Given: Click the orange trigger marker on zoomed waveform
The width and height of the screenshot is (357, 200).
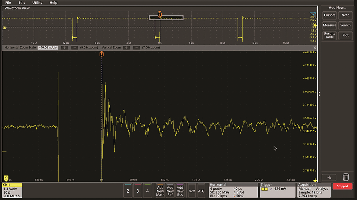Looking at the screenshot, I should tap(102, 54).
